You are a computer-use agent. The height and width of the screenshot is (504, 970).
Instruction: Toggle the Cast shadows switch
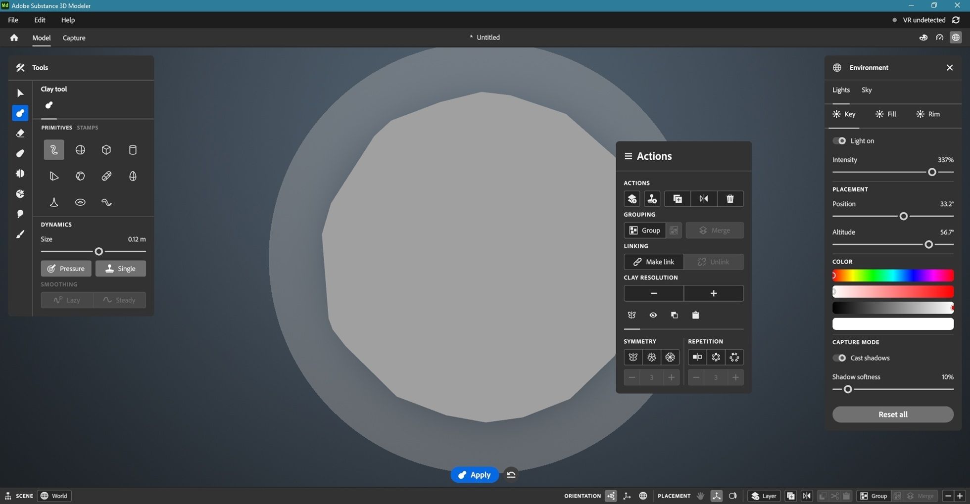click(x=839, y=358)
